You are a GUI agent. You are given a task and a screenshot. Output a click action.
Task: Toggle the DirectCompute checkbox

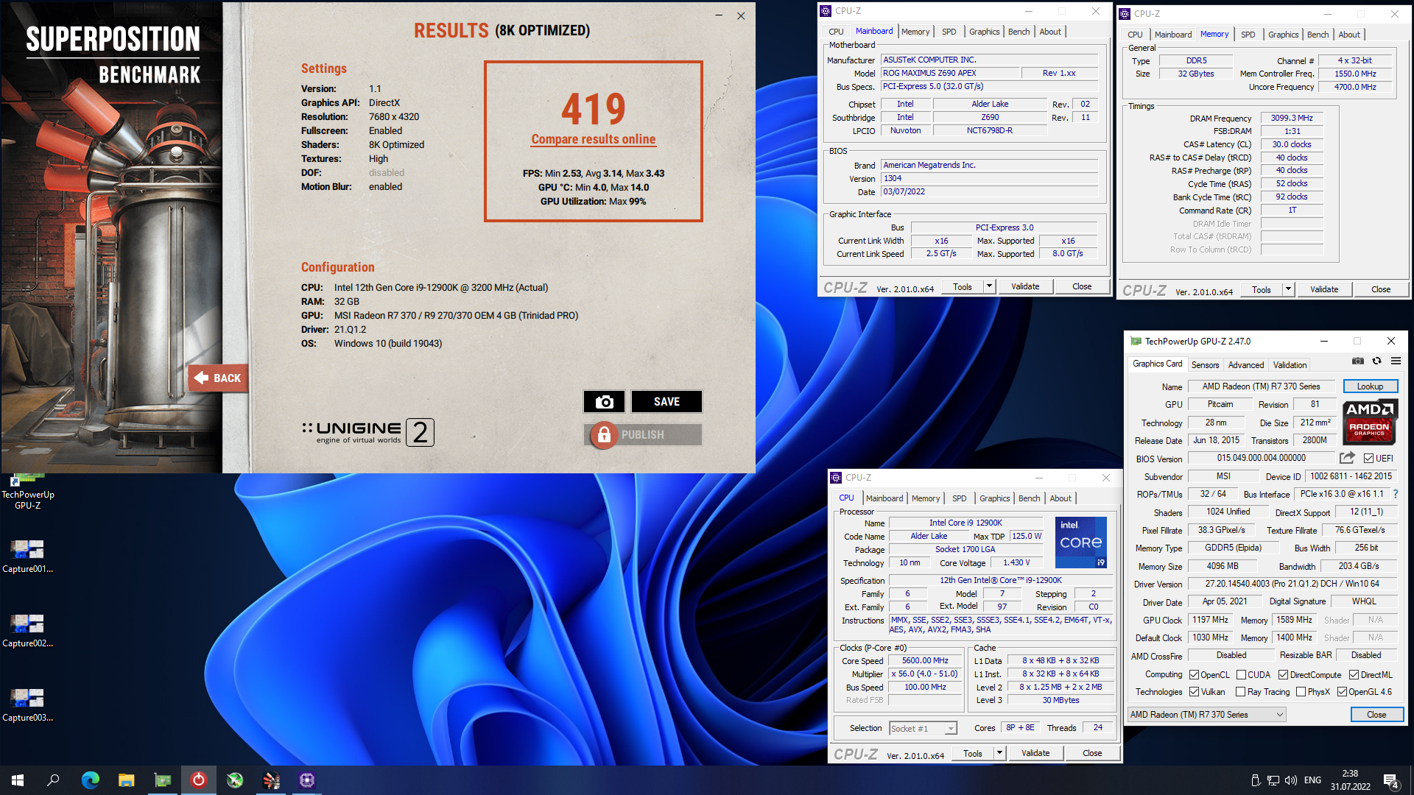coord(1283,674)
